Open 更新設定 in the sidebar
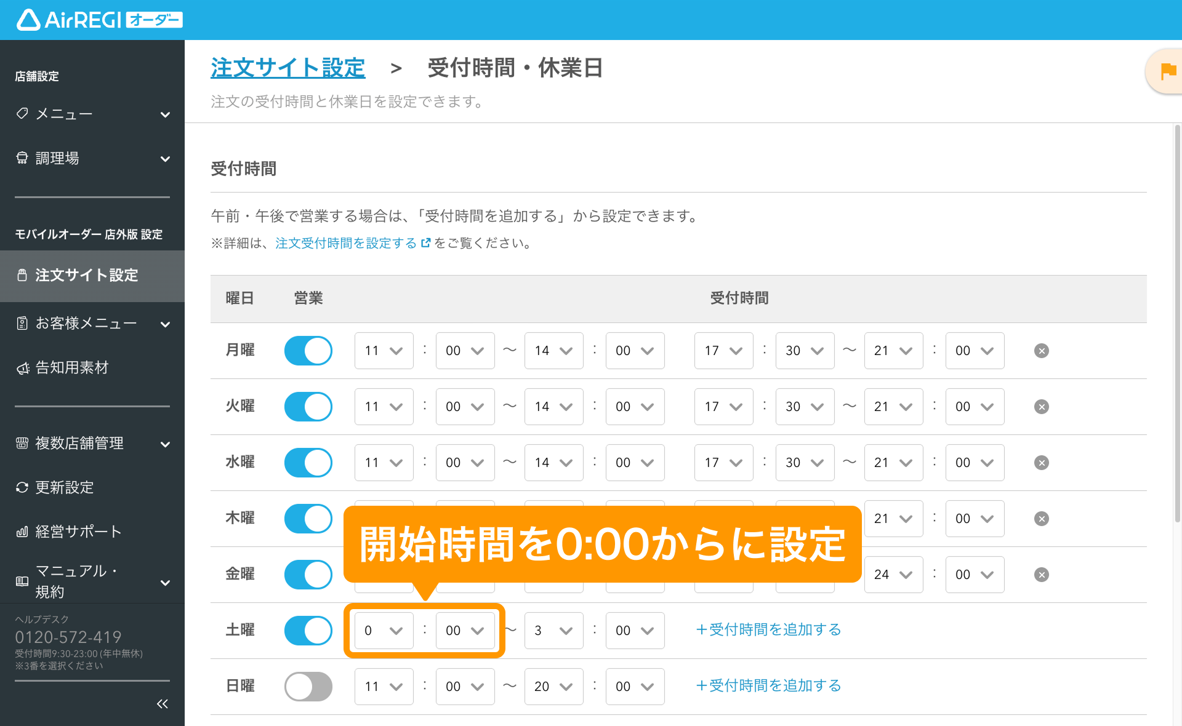 click(92, 487)
